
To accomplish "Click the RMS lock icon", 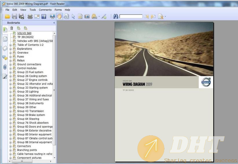I will pyautogui.click(x=94, y=16).
